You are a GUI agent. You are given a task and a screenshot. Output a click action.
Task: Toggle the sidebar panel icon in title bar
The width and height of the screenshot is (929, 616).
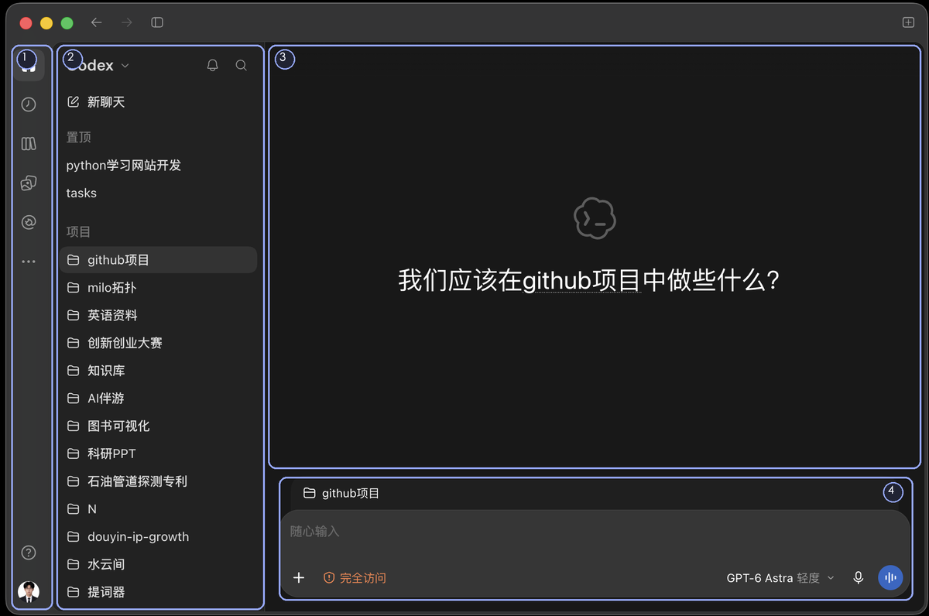157,22
